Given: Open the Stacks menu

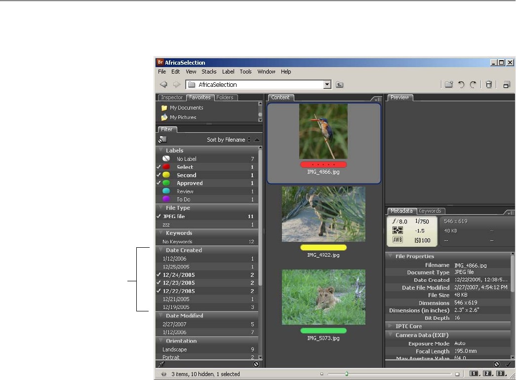Looking at the screenshot, I should click(x=209, y=72).
